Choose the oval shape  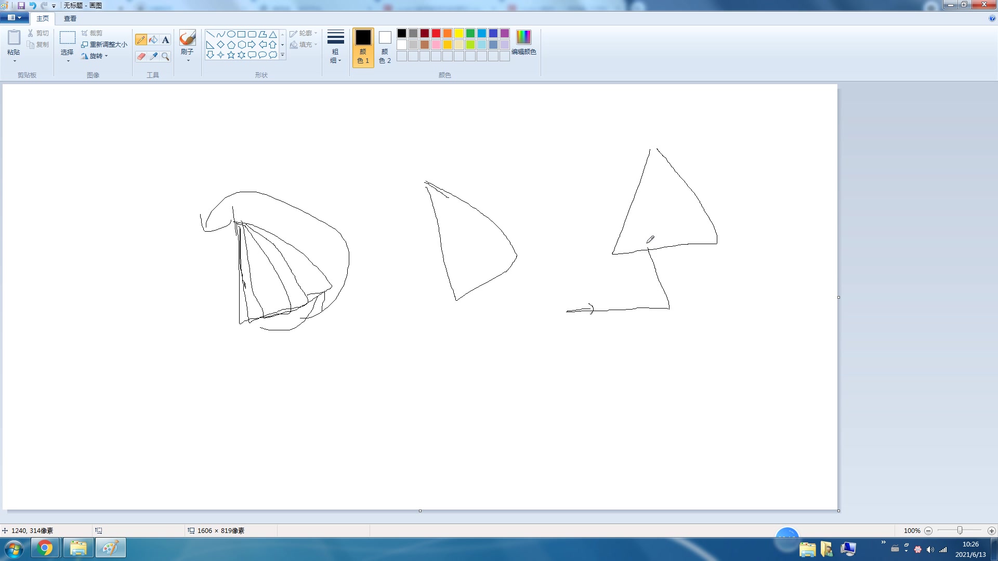[231, 34]
